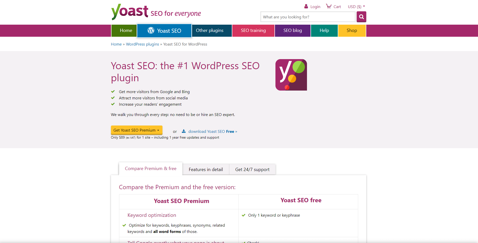Click the 'SEO for everyone' tagline
Screen dimensions: 478x243
click(x=176, y=13)
